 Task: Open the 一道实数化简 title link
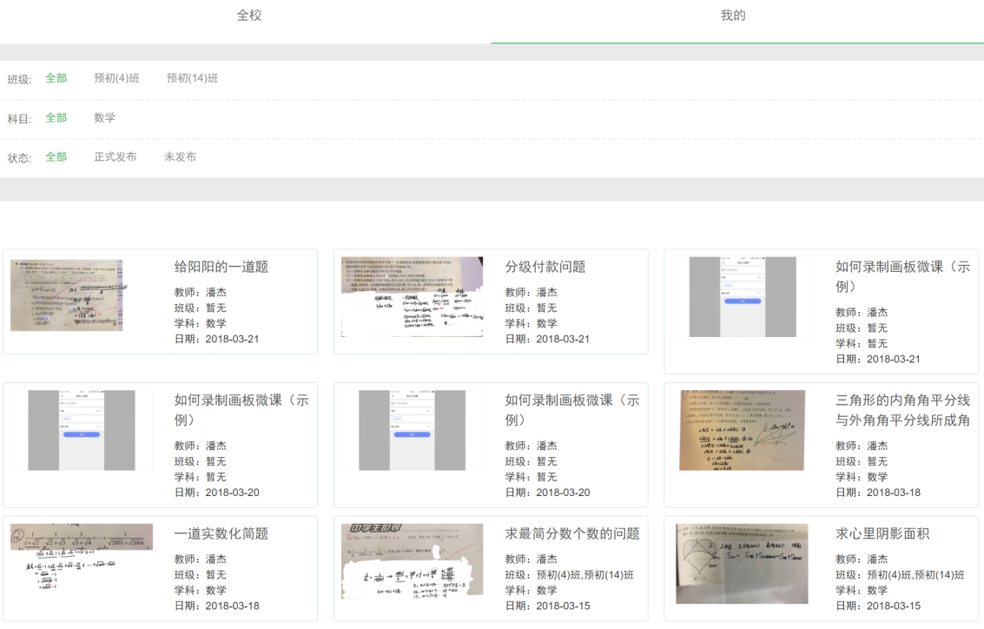click(x=221, y=533)
